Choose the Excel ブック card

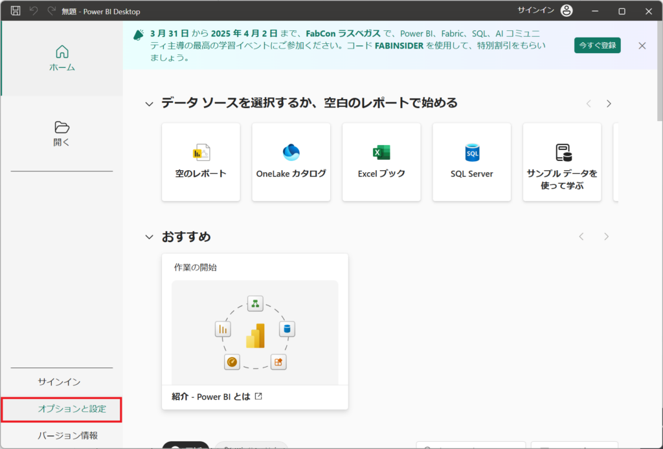tap(381, 162)
